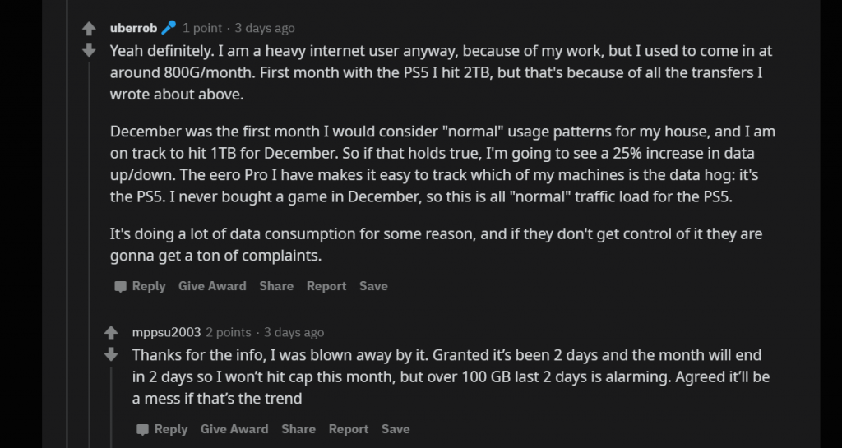Downvote mppsu2003's reply
Viewport: 842px width, 448px height.
(112, 354)
